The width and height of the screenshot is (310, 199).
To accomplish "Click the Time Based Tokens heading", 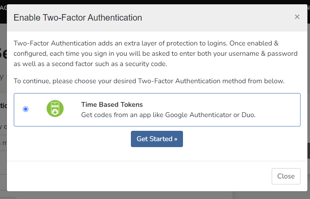I will (x=112, y=104).
